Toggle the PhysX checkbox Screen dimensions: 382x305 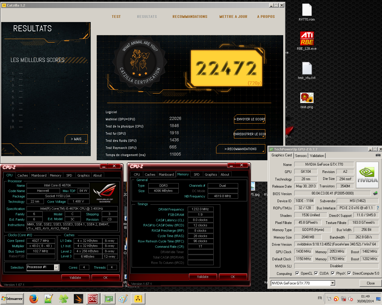(x=333, y=273)
